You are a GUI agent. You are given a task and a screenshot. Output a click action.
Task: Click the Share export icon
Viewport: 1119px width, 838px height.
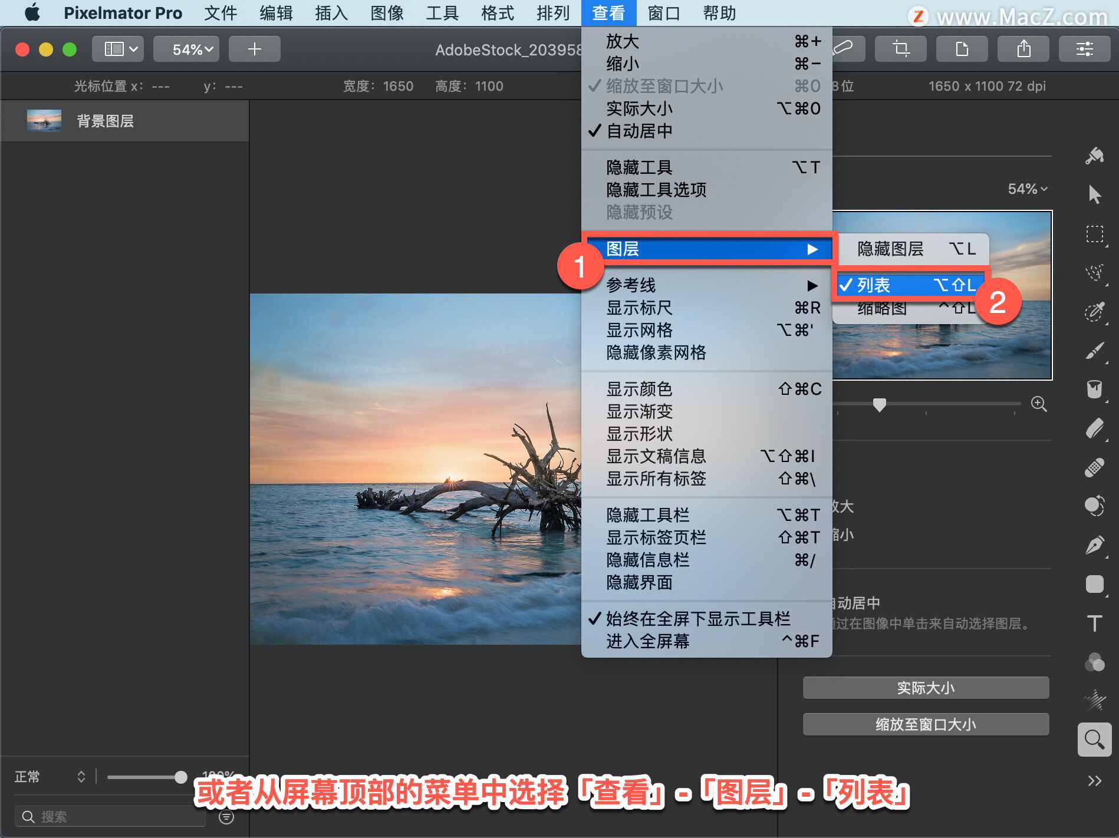[x=1023, y=49]
